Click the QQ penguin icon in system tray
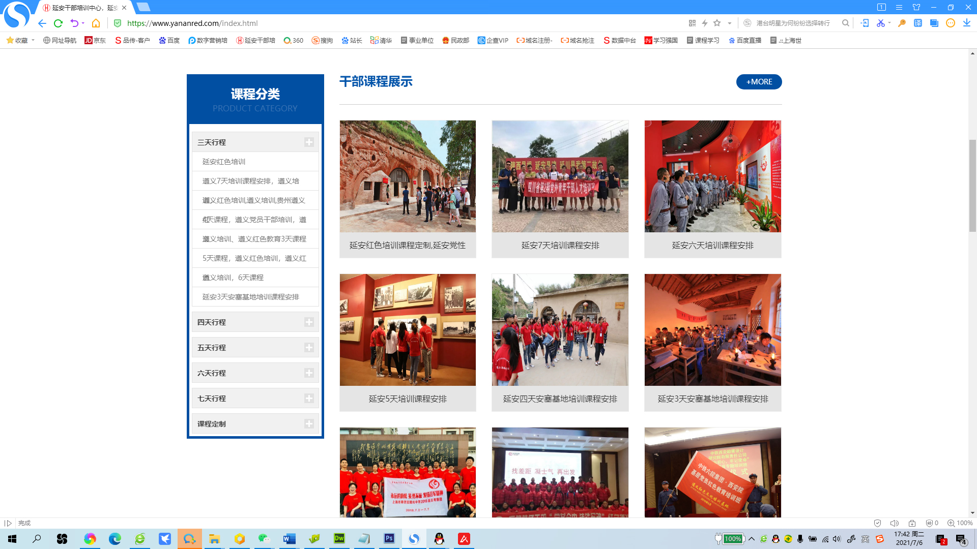The width and height of the screenshot is (977, 549). point(775,539)
